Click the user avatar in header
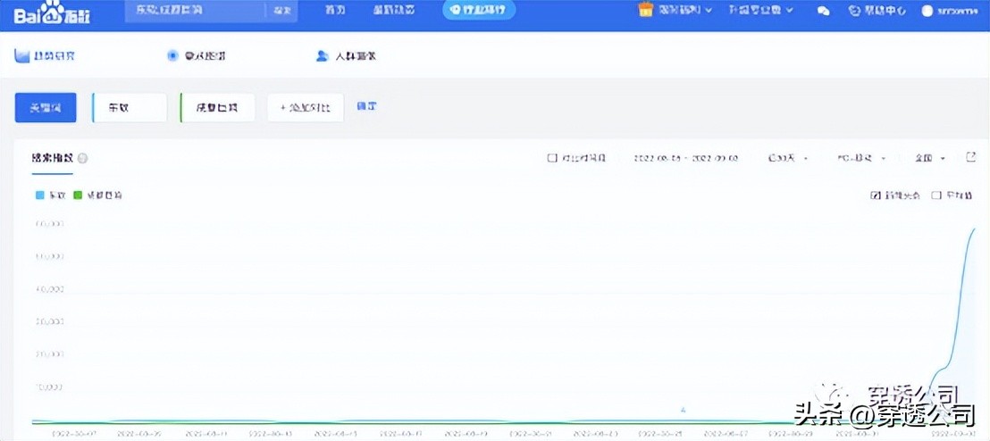 coord(927,11)
